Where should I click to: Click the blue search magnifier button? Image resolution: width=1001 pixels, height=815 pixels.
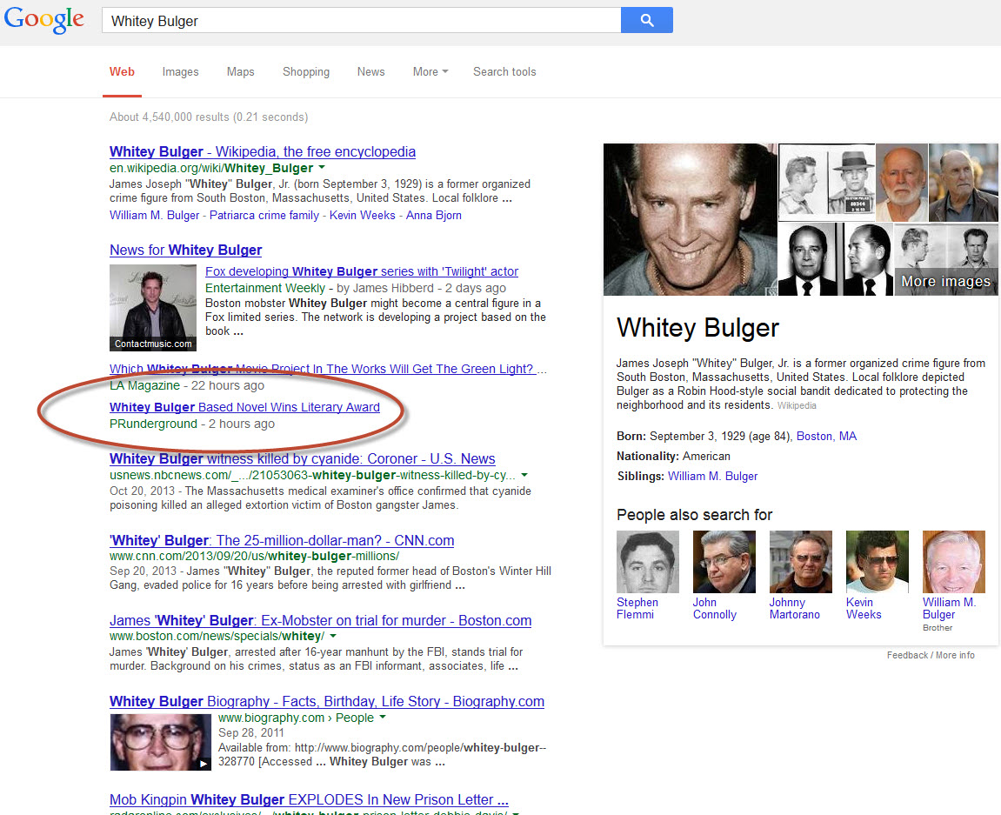[x=647, y=20]
